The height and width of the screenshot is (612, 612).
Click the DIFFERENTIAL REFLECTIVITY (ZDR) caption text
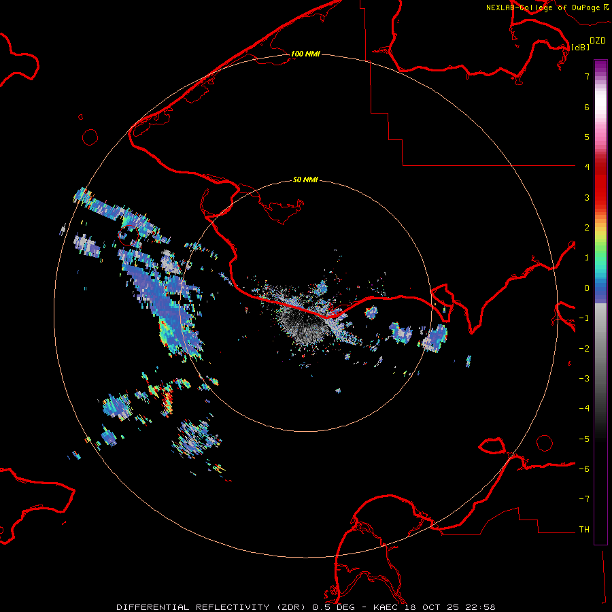[x=213, y=607]
